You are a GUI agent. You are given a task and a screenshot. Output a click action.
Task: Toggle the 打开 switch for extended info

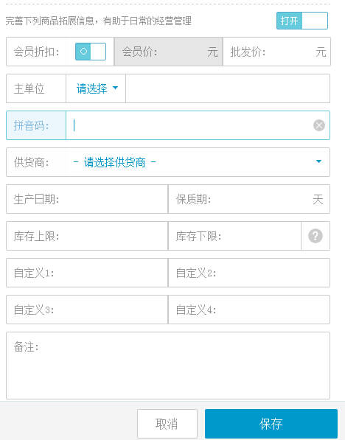[302, 21]
